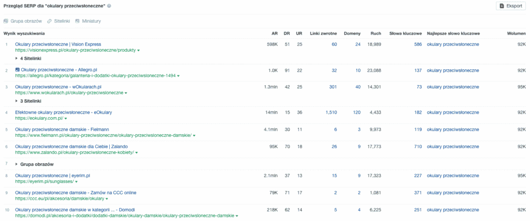Viewport: 530px width, 221px height.
Task: Click the Eksport button
Action: point(511,6)
